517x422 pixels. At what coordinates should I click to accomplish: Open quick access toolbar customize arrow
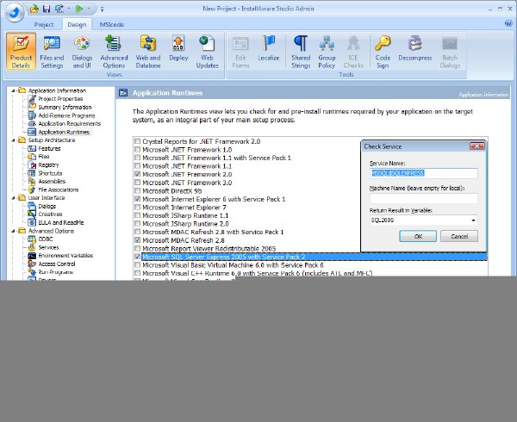click(103, 9)
